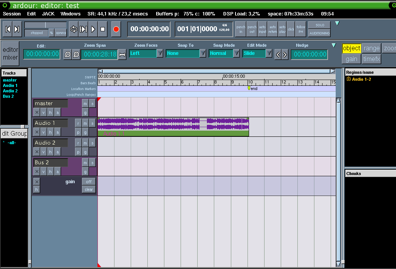Clear the gain automation lane
396x269 pixels.
89,189
